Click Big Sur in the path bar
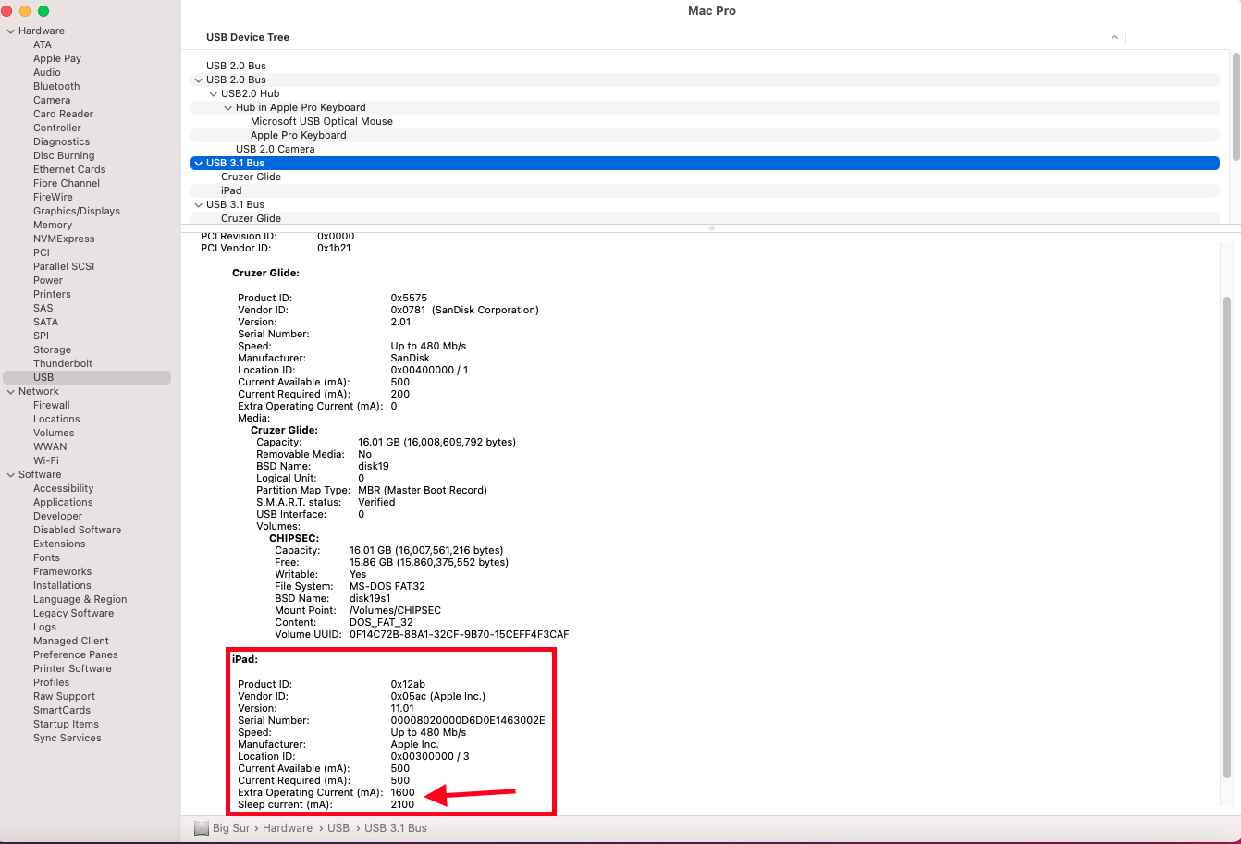Image resolution: width=1241 pixels, height=844 pixels. 231,828
